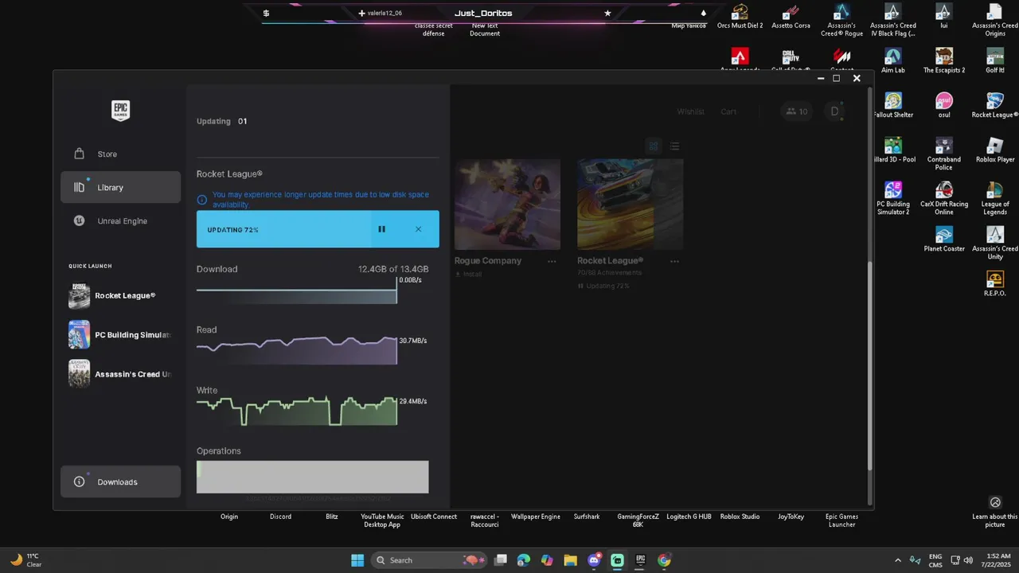Screen dimensions: 1019x573
Task: Click the Write speed graph
Action: (296, 410)
